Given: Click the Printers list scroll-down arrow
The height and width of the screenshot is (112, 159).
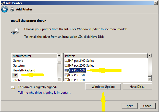Looking at the screenshot, I should (x=150, y=79).
